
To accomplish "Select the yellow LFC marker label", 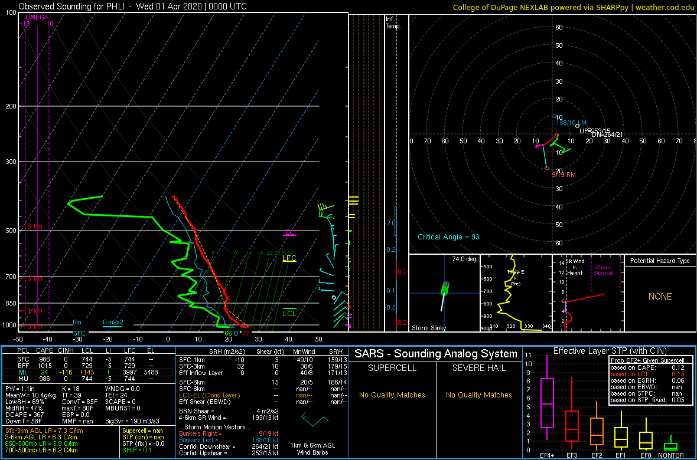I will (x=289, y=258).
